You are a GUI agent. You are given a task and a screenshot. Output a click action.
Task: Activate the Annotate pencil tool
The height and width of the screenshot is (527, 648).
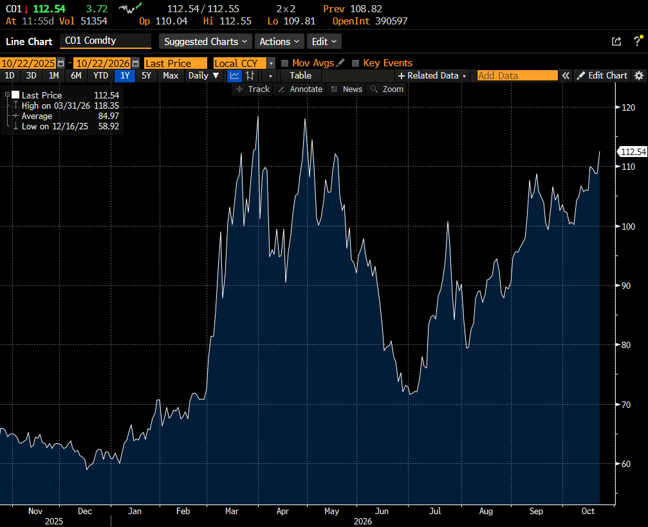pyautogui.click(x=300, y=89)
